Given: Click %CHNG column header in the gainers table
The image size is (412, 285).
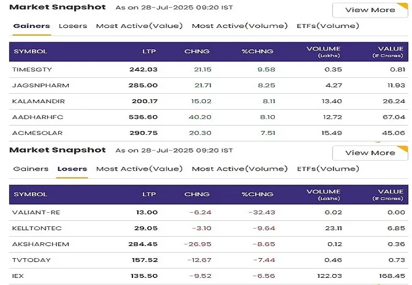Looking at the screenshot, I should (x=258, y=52).
